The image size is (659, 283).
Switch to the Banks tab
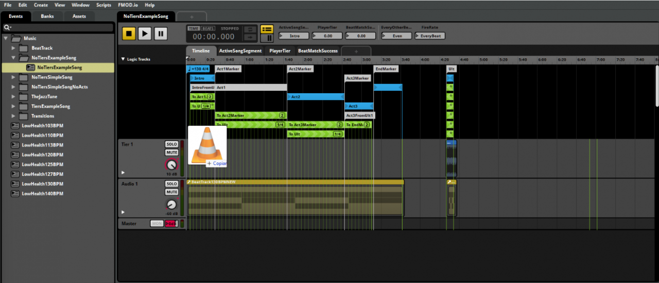click(47, 16)
